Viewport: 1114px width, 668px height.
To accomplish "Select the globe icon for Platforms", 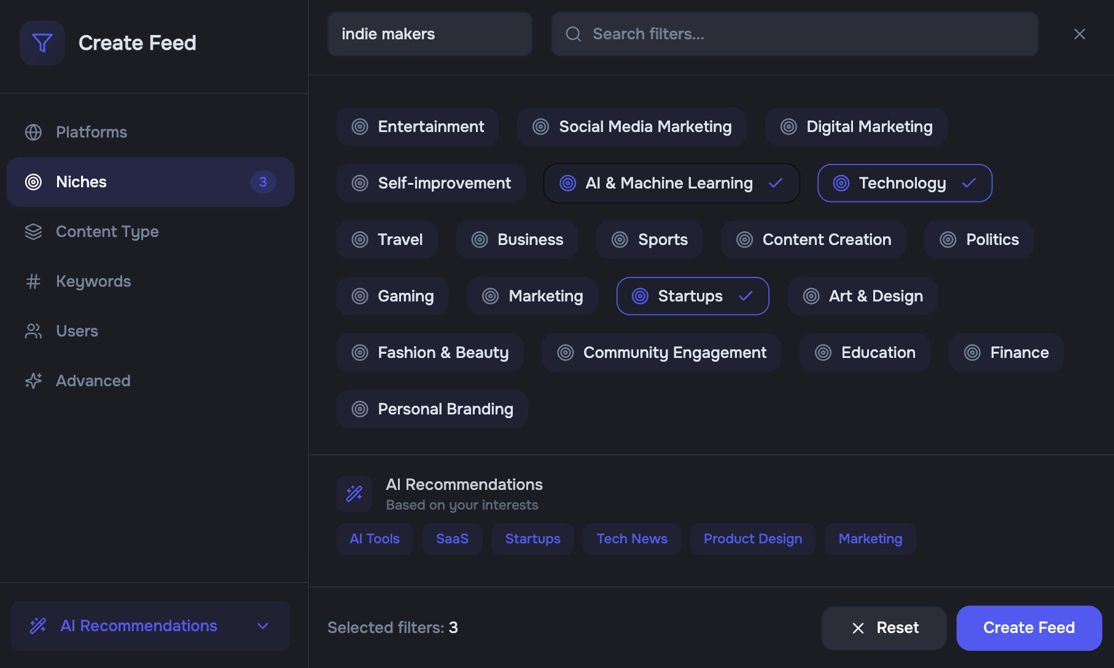I will tap(33, 132).
